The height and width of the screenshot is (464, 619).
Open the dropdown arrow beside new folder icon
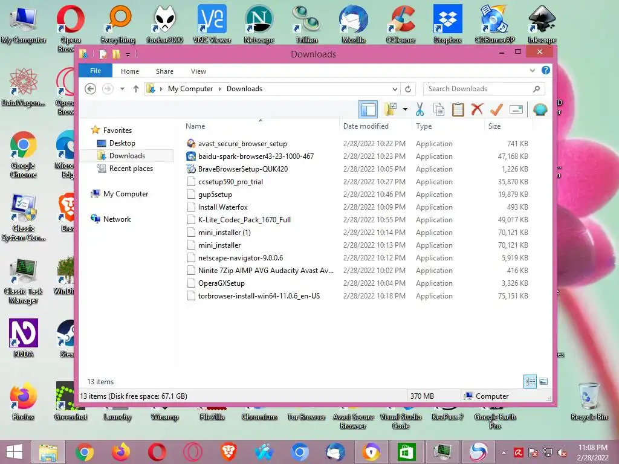click(405, 109)
